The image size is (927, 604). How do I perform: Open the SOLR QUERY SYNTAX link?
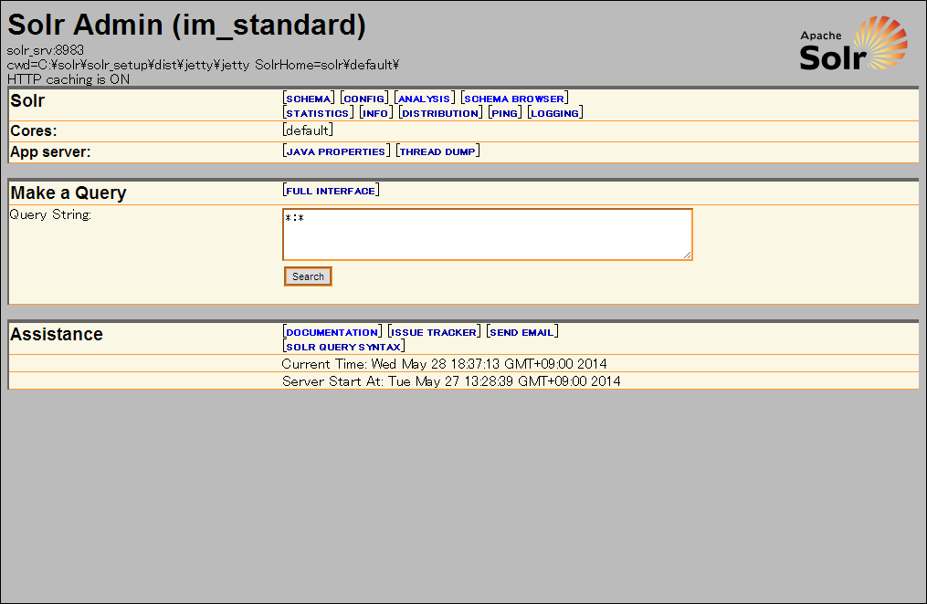(x=343, y=348)
